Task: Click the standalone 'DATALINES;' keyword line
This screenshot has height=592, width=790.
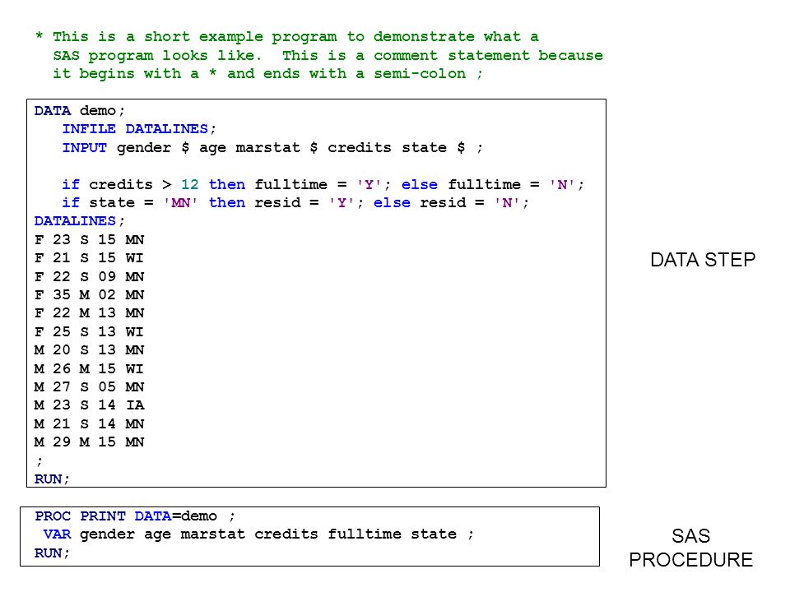Action: [79, 221]
